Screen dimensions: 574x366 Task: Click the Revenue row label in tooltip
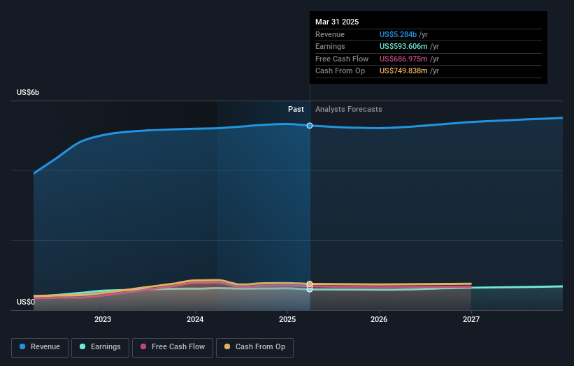coord(330,34)
